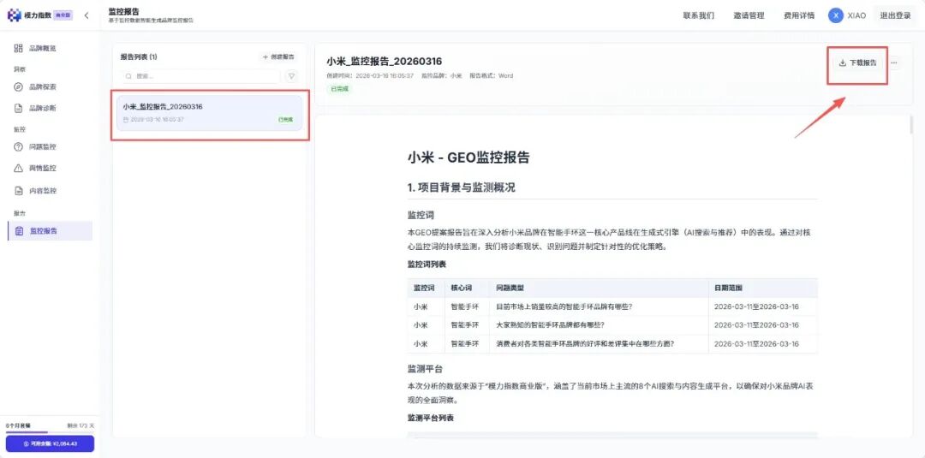The width and height of the screenshot is (925, 458).
Task: Click the 已完成 status tag under report title
Action: click(339, 88)
